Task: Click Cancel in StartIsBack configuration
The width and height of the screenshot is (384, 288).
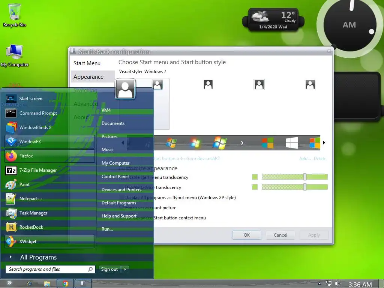Action: [280, 235]
